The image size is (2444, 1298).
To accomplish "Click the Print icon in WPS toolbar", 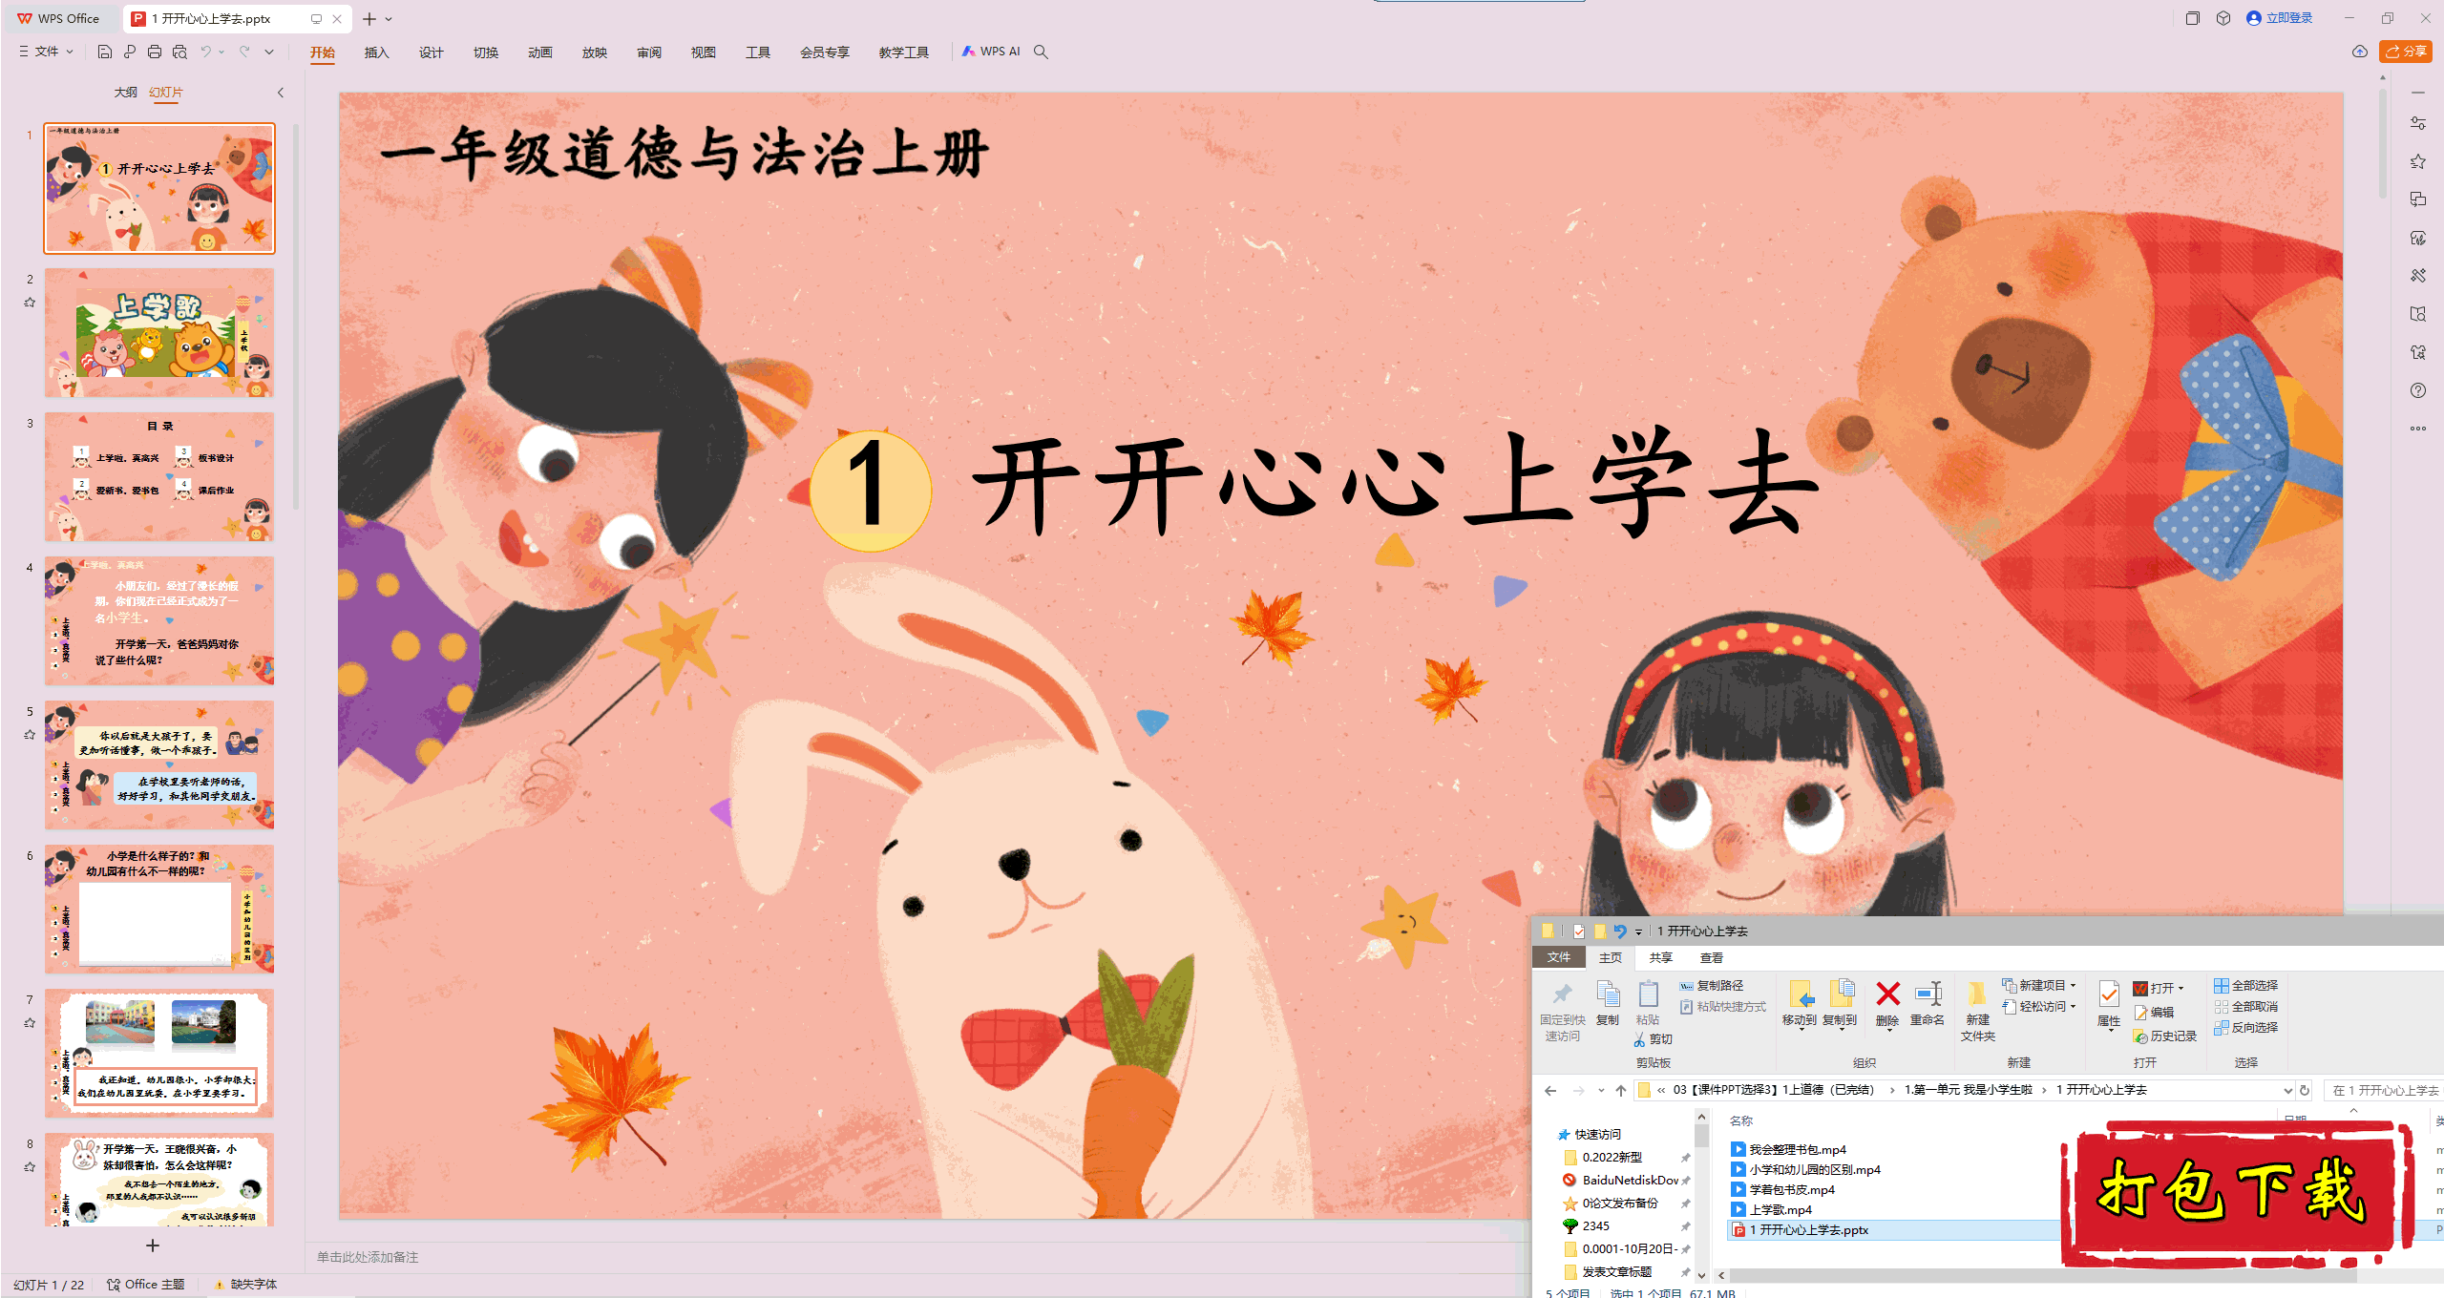I will 155,52.
